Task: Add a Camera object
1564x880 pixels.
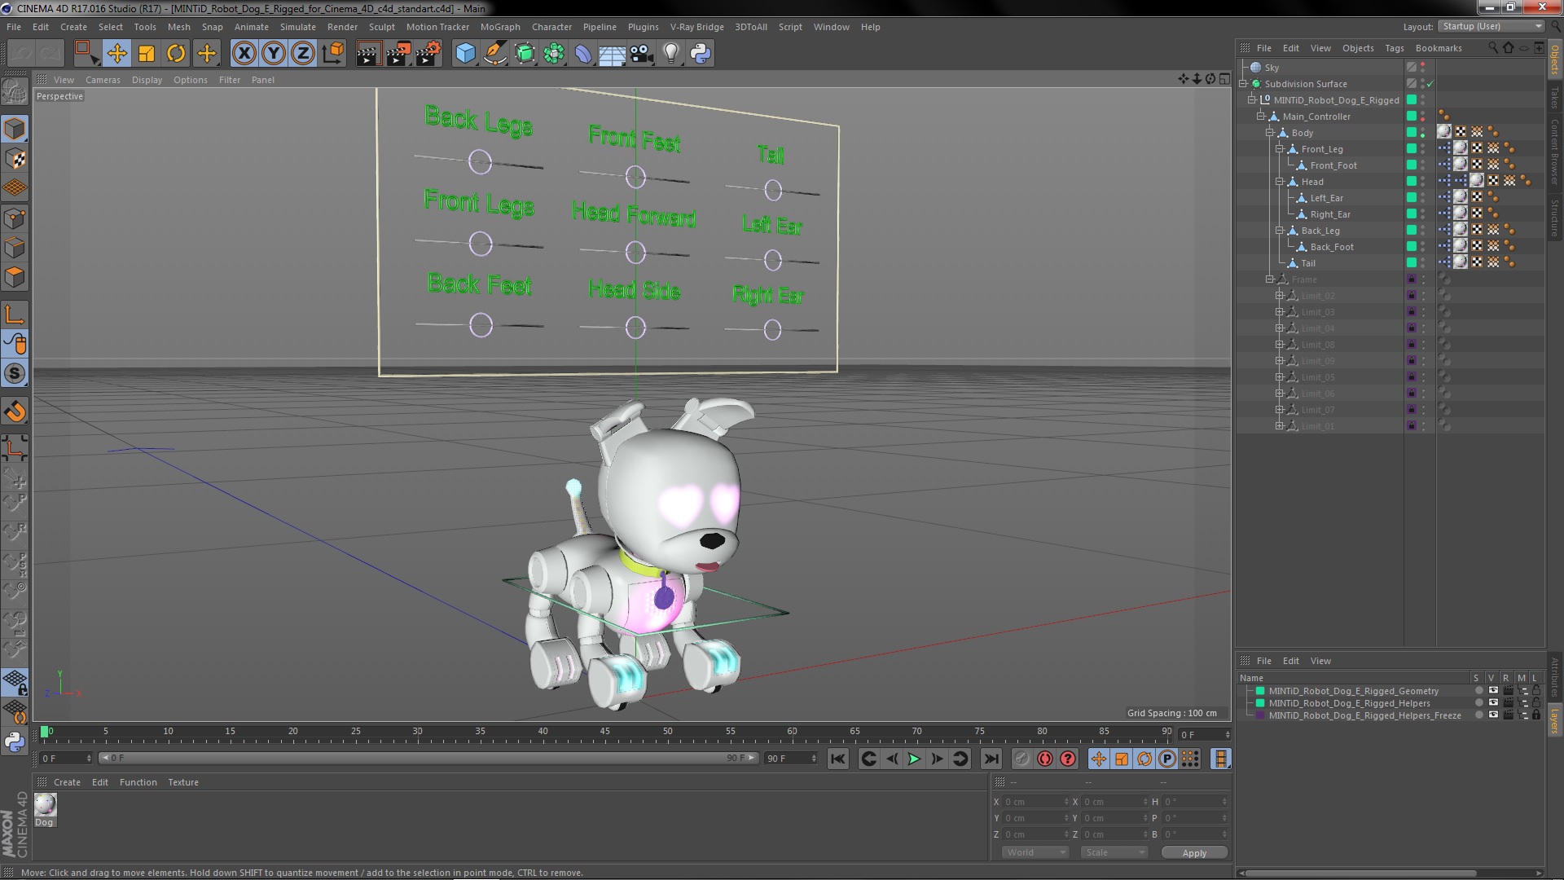Action: coord(642,54)
